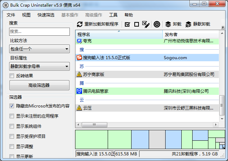
Task: Select the 夸克 row text
Action: pyautogui.click(x=87, y=41)
